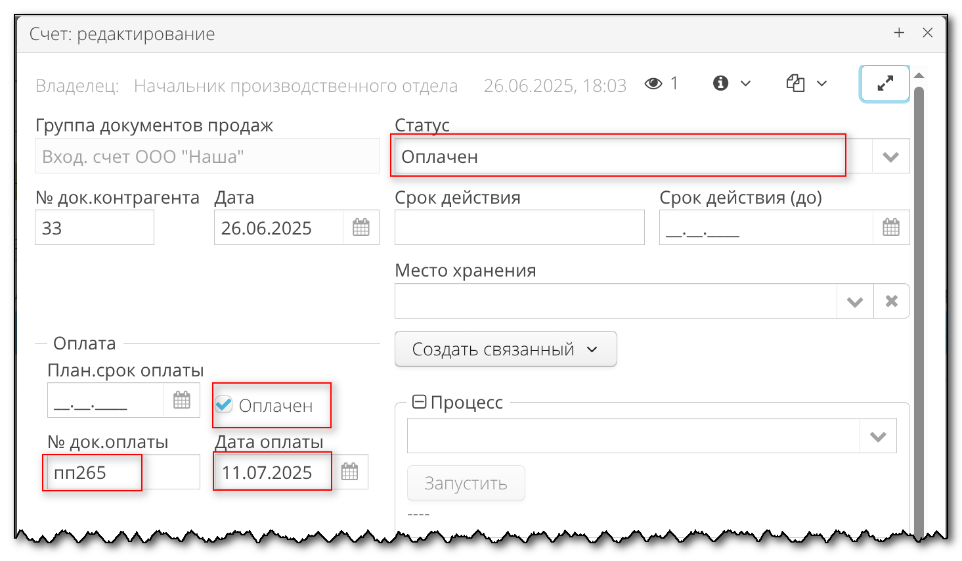Collapse the Процесс section

418,402
